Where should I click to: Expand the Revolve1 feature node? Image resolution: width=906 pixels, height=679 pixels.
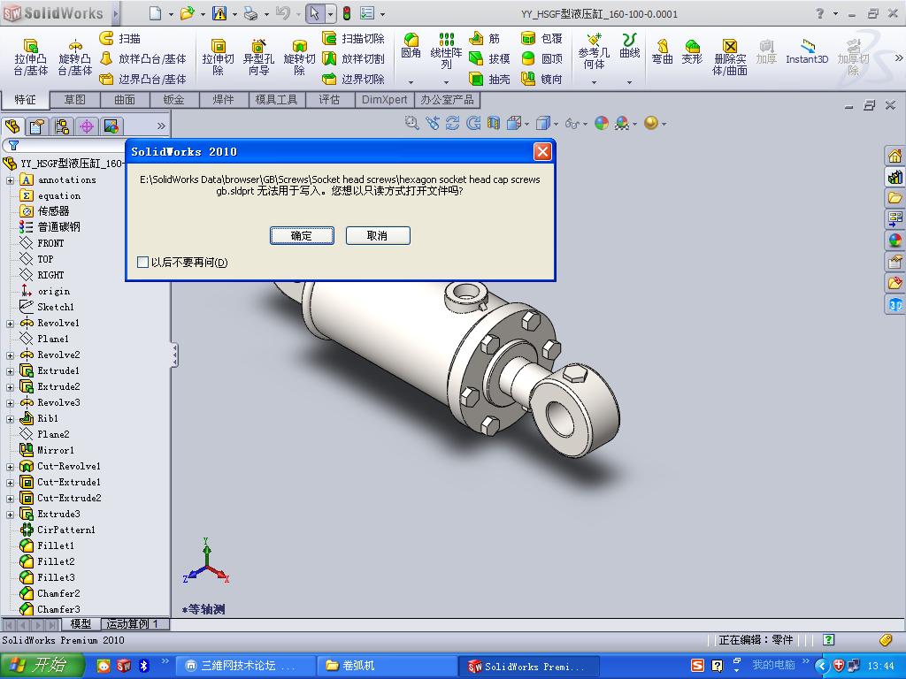tap(11, 324)
